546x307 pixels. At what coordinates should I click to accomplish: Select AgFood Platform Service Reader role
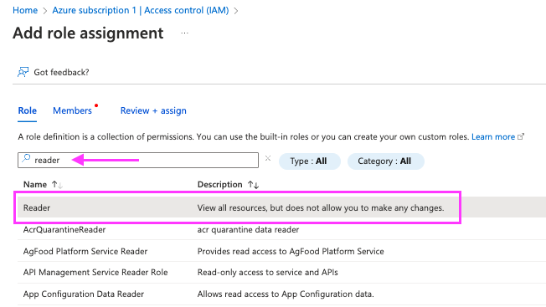(x=85, y=251)
